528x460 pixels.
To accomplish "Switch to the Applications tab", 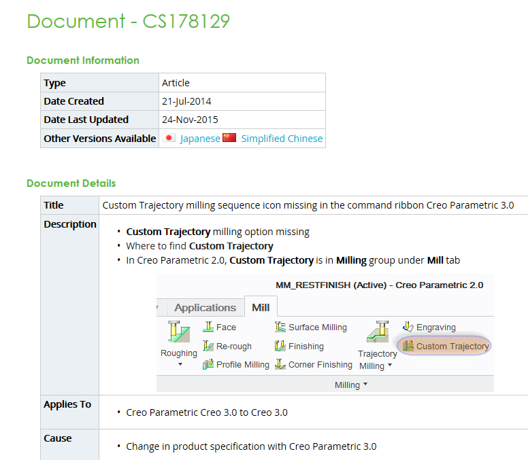I will point(205,308).
